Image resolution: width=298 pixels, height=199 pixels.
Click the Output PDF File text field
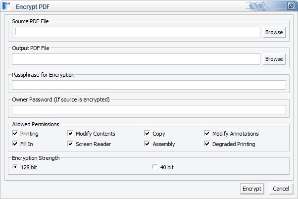pos(136,59)
